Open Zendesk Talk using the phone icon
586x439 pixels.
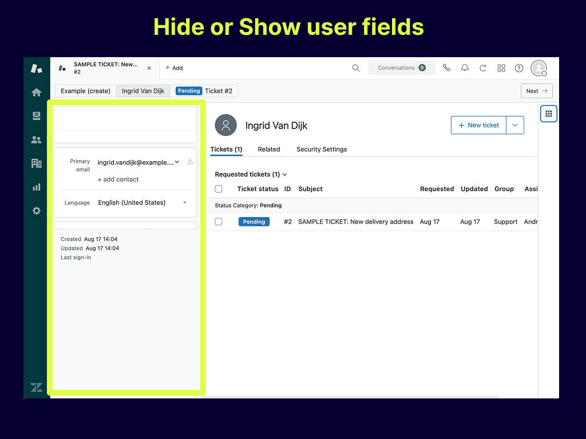(x=446, y=67)
